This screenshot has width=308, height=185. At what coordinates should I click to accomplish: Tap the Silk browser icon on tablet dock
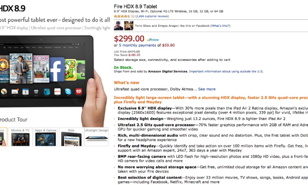[x=4, y=91]
